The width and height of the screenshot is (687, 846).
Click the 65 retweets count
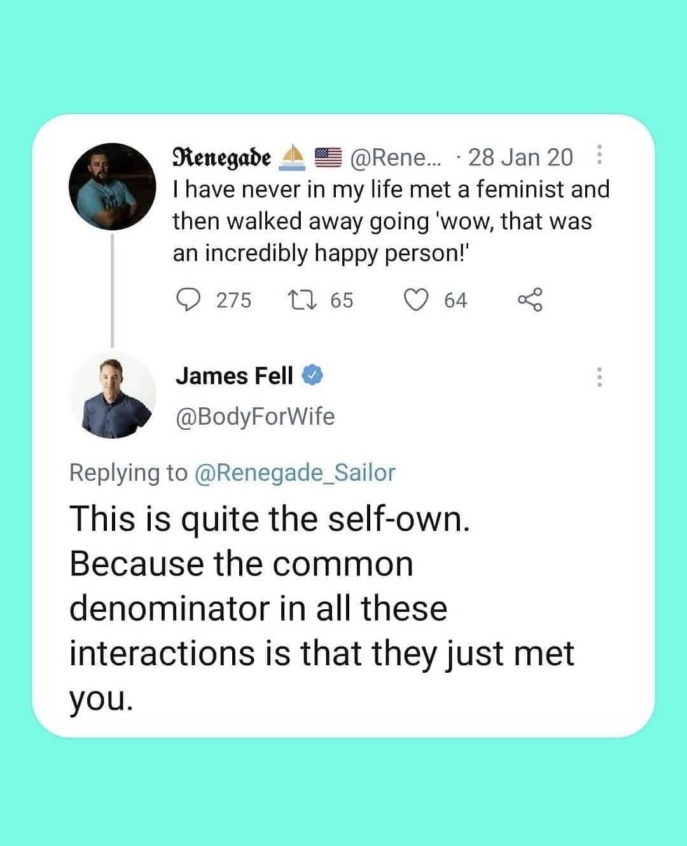click(x=342, y=300)
